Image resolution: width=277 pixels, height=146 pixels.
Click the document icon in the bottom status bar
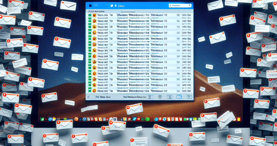point(150,97)
